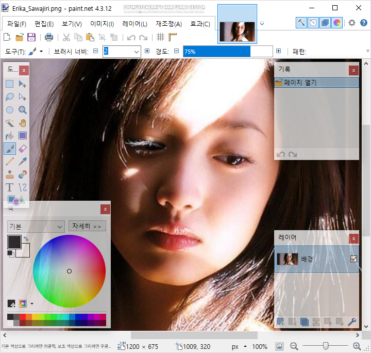The image size is (371, 353).
Task: Toggle History window visibility
Action: (313, 23)
